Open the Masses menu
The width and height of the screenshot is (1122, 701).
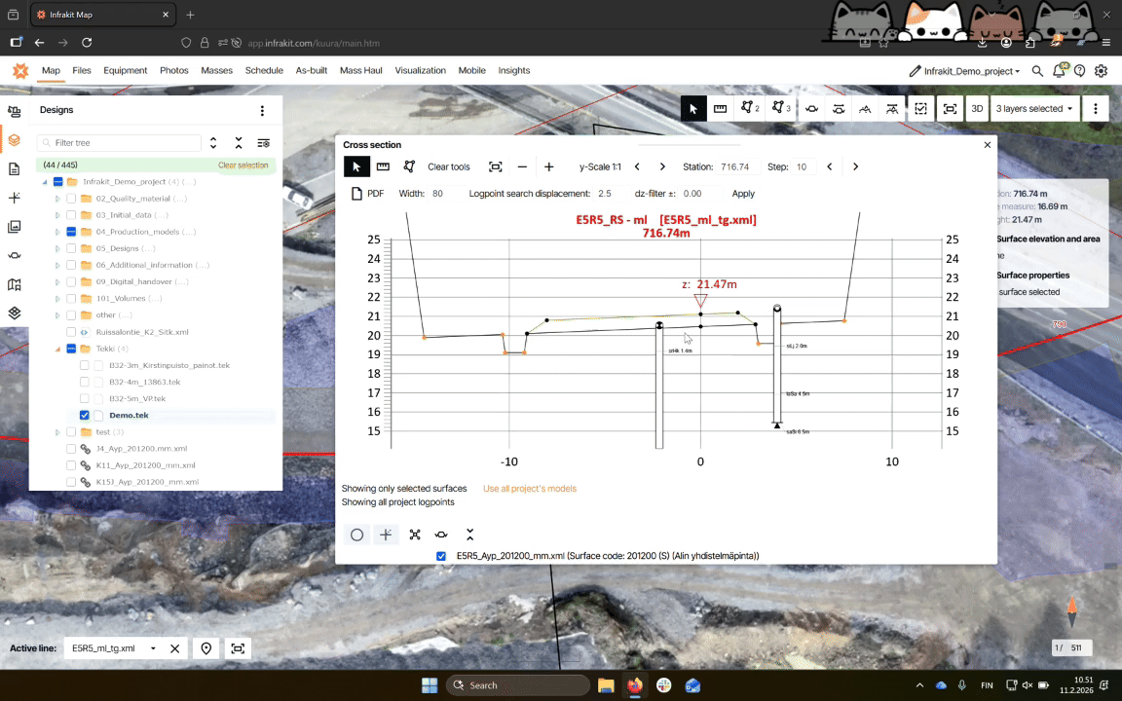217,70
